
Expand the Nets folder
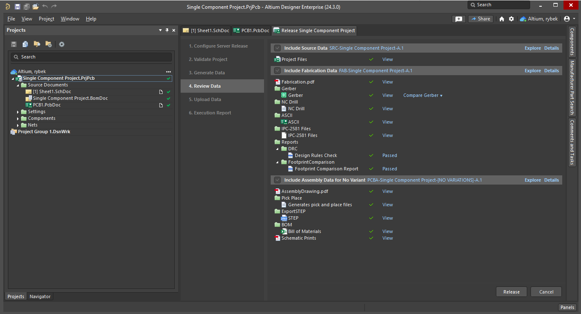click(x=18, y=125)
